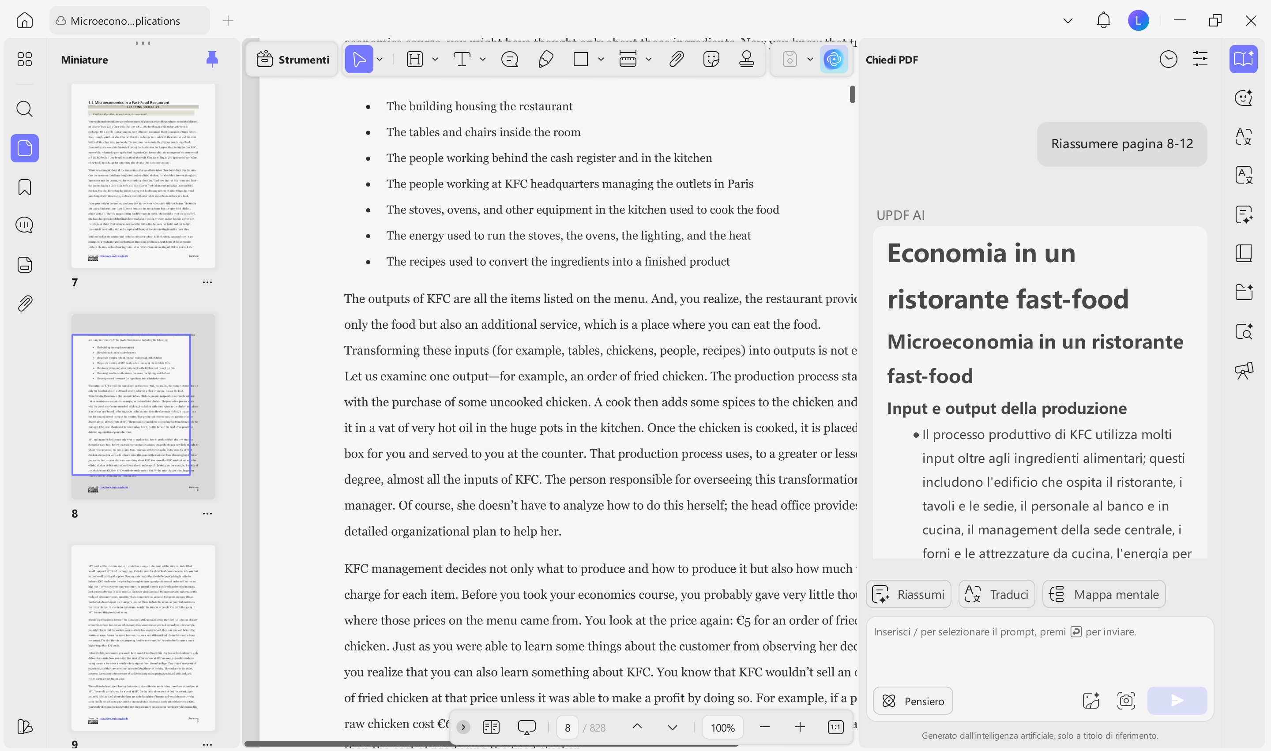The height and width of the screenshot is (751, 1271).
Task: Open the layers icon at bottom of sidebar
Action: click(24, 727)
